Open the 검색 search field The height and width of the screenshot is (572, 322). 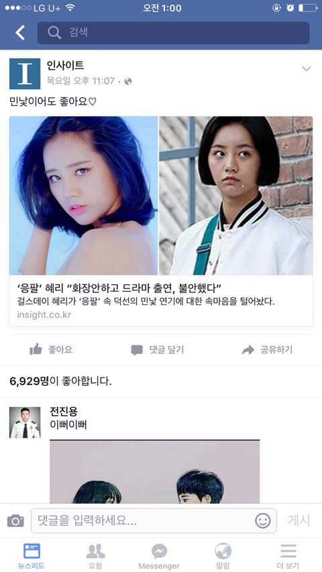174,33
